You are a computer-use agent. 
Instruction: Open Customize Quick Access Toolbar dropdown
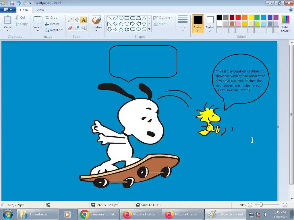click(30, 3)
